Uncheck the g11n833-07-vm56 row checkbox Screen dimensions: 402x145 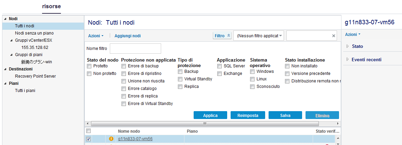point(89,139)
